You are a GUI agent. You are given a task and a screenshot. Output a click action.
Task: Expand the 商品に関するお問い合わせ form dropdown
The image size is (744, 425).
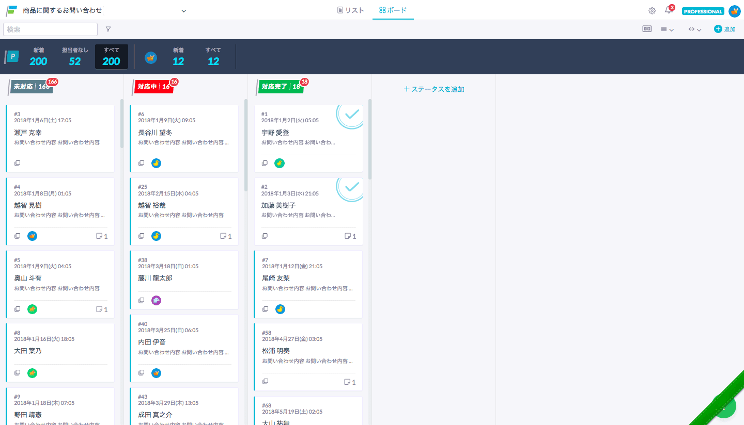coord(183,11)
